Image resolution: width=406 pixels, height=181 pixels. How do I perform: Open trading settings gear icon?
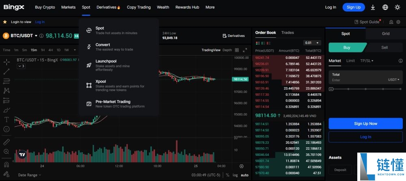coord(399,22)
